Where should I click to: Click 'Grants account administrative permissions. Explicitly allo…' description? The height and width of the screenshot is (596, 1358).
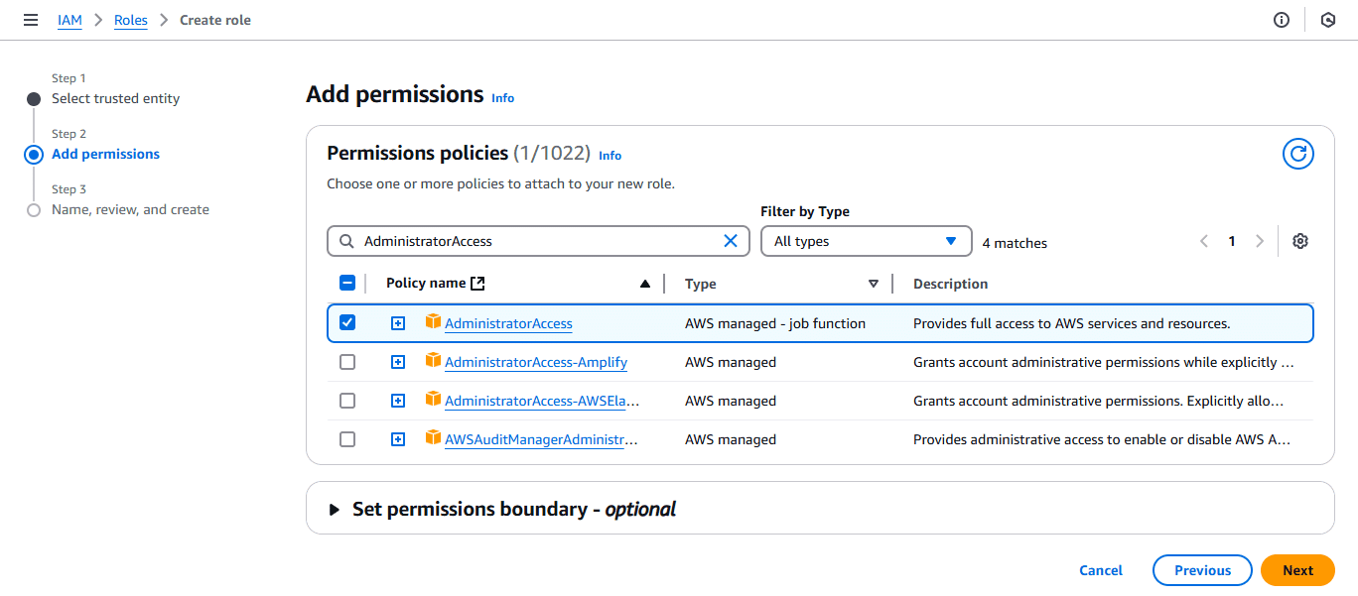pyautogui.click(x=1100, y=401)
